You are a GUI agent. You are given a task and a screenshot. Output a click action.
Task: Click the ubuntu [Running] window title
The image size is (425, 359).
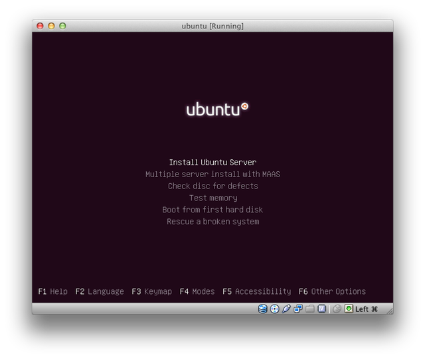212,26
